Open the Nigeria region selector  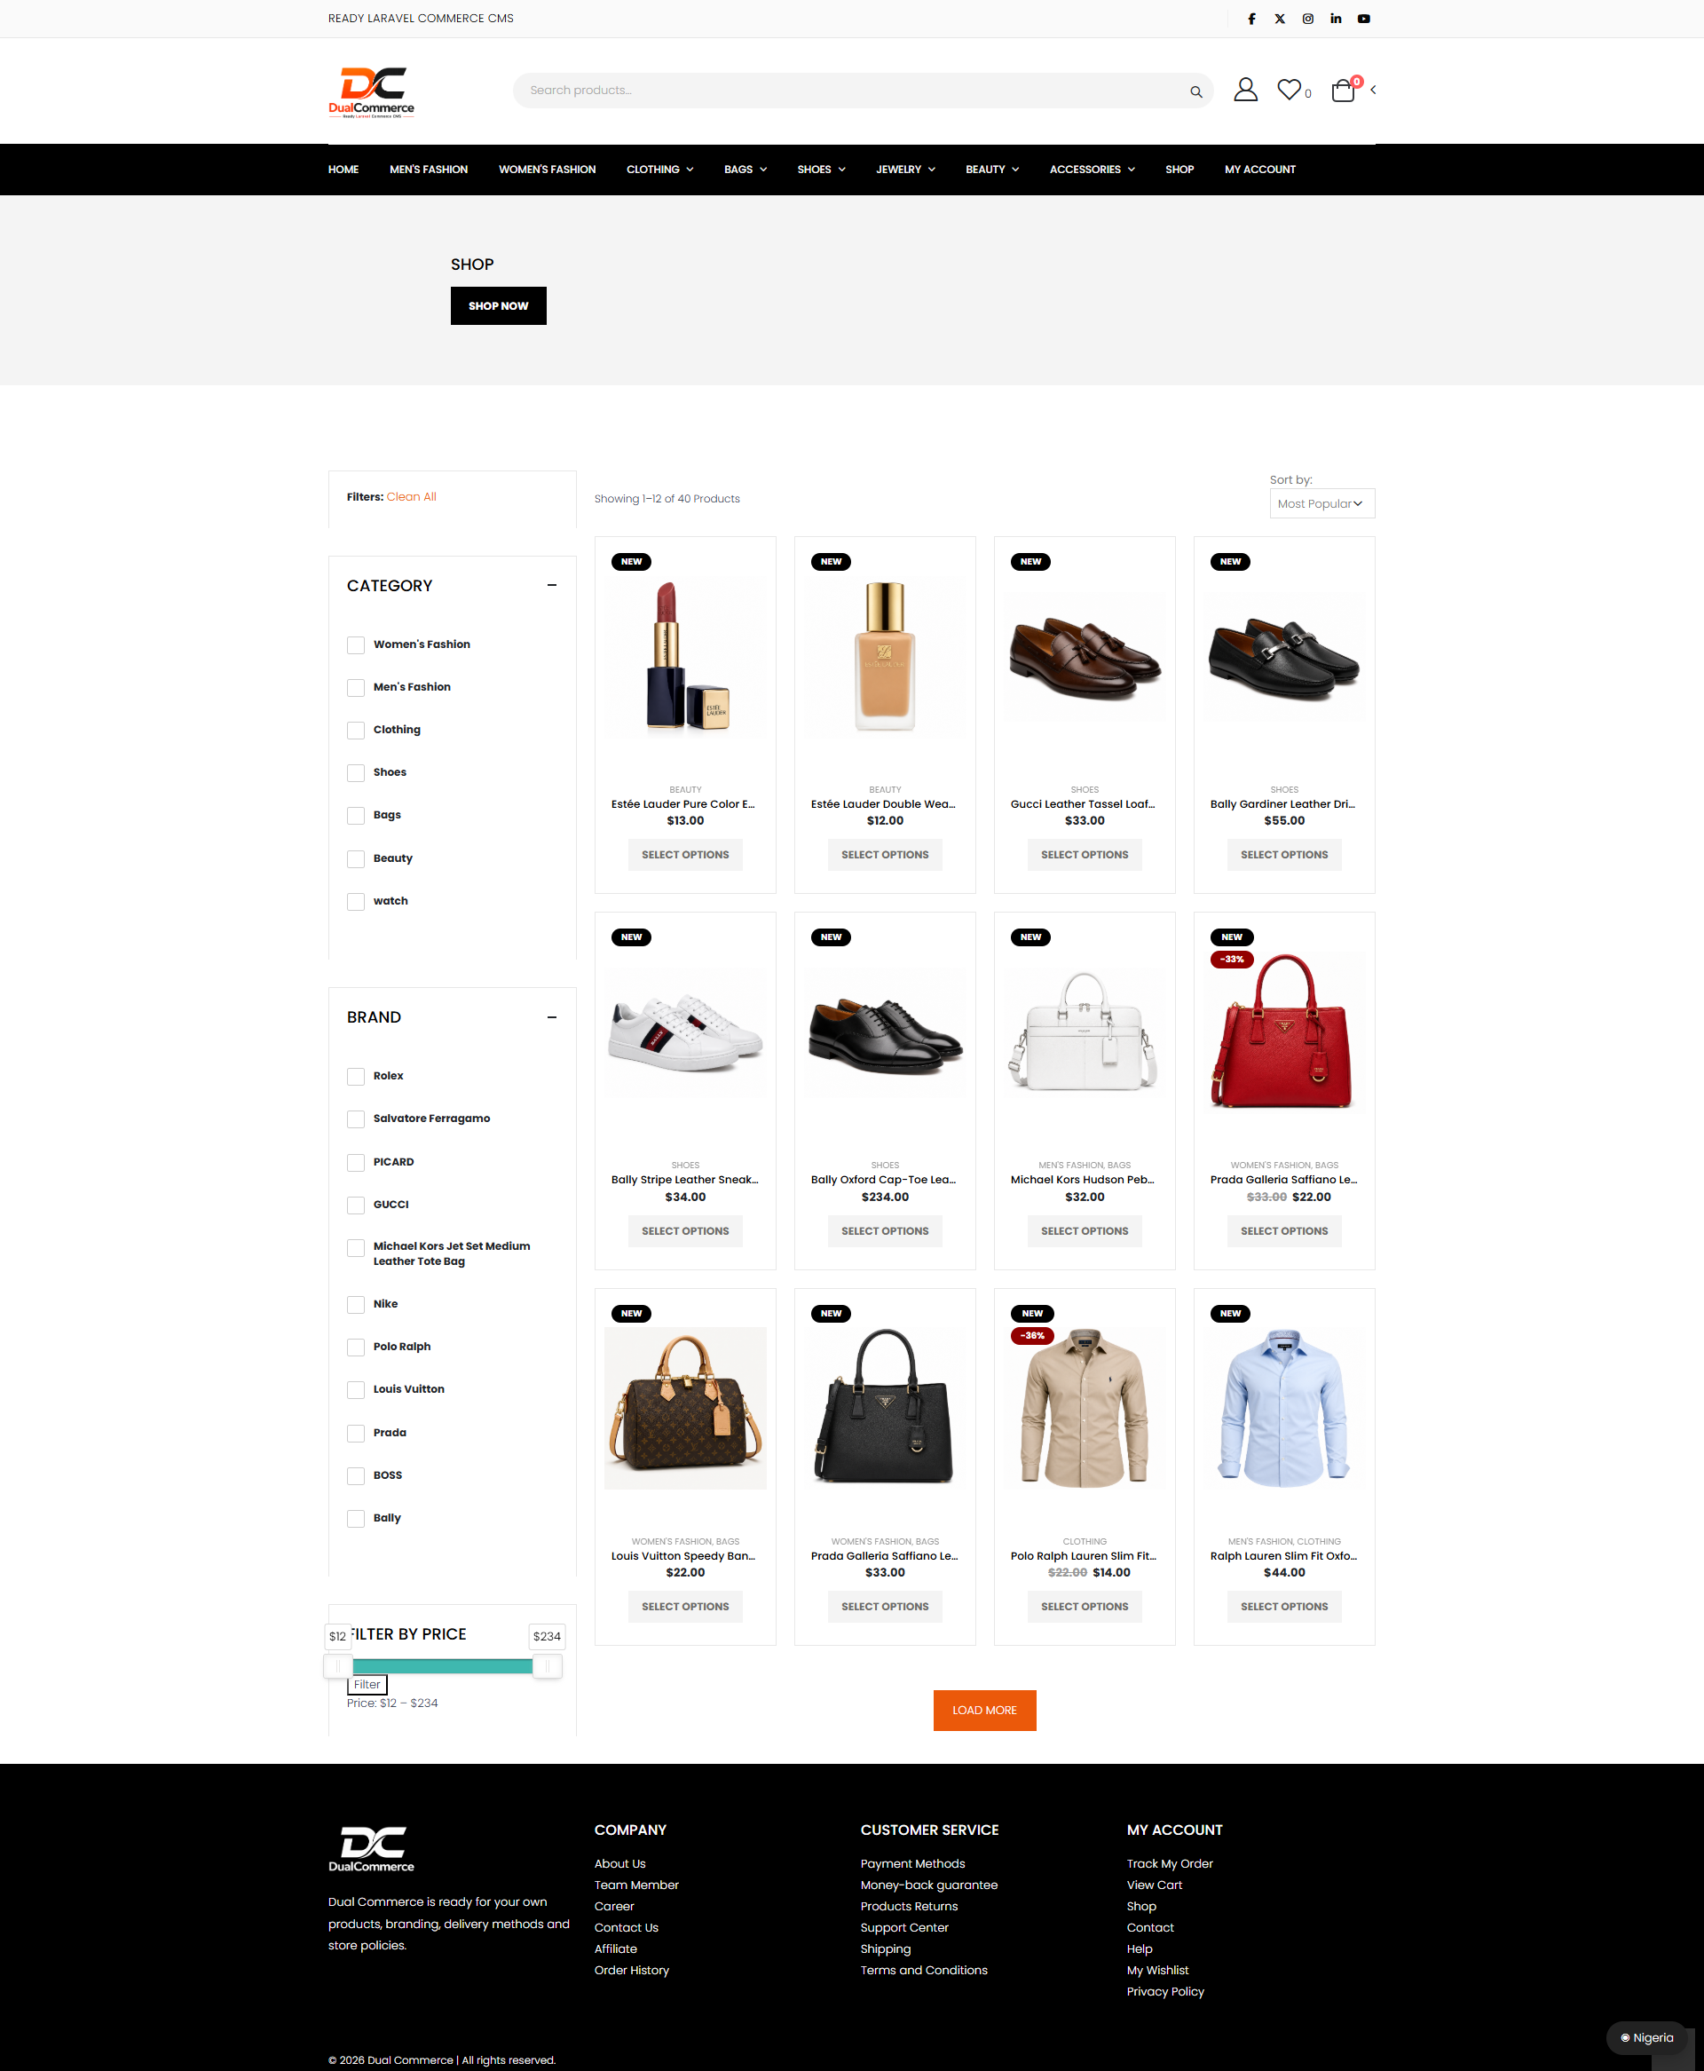click(x=1646, y=2036)
